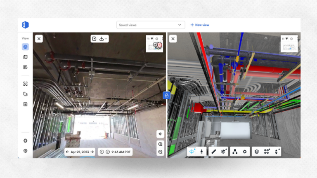Go to next capture date
317x178 pixels.
click(92, 152)
